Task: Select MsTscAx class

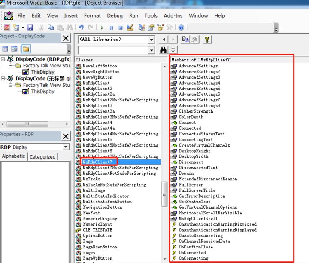Action: click(x=91, y=179)
